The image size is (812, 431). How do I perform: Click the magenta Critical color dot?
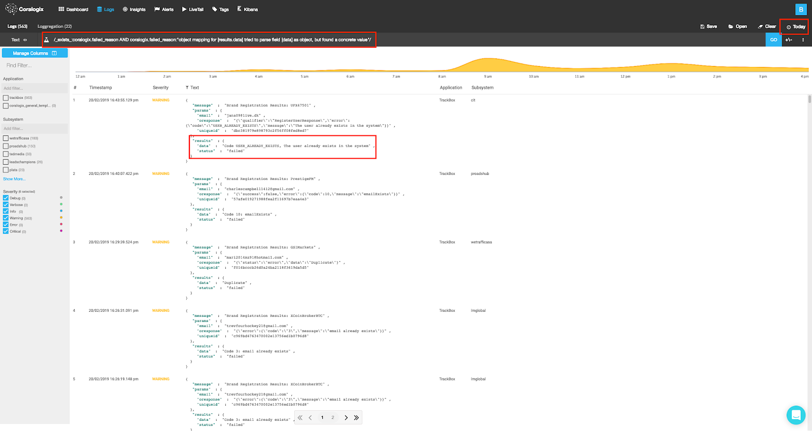coord(61,231)
